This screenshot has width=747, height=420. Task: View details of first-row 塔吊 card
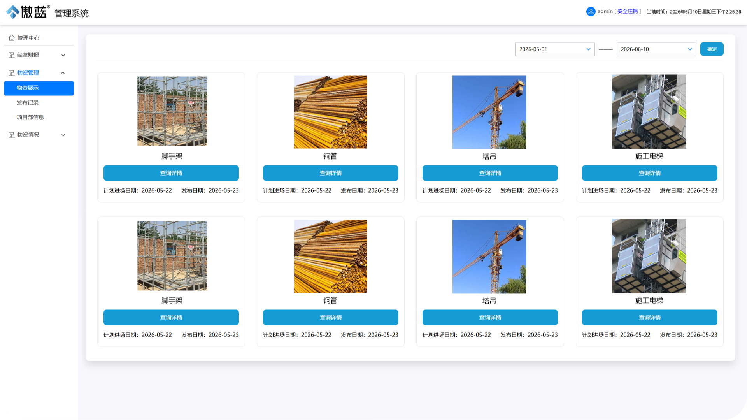(490, 173)
